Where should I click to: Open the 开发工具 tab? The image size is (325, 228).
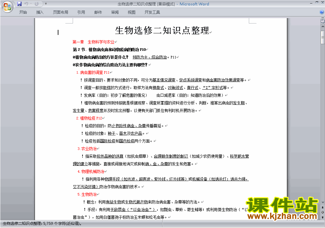click(152, 12)
